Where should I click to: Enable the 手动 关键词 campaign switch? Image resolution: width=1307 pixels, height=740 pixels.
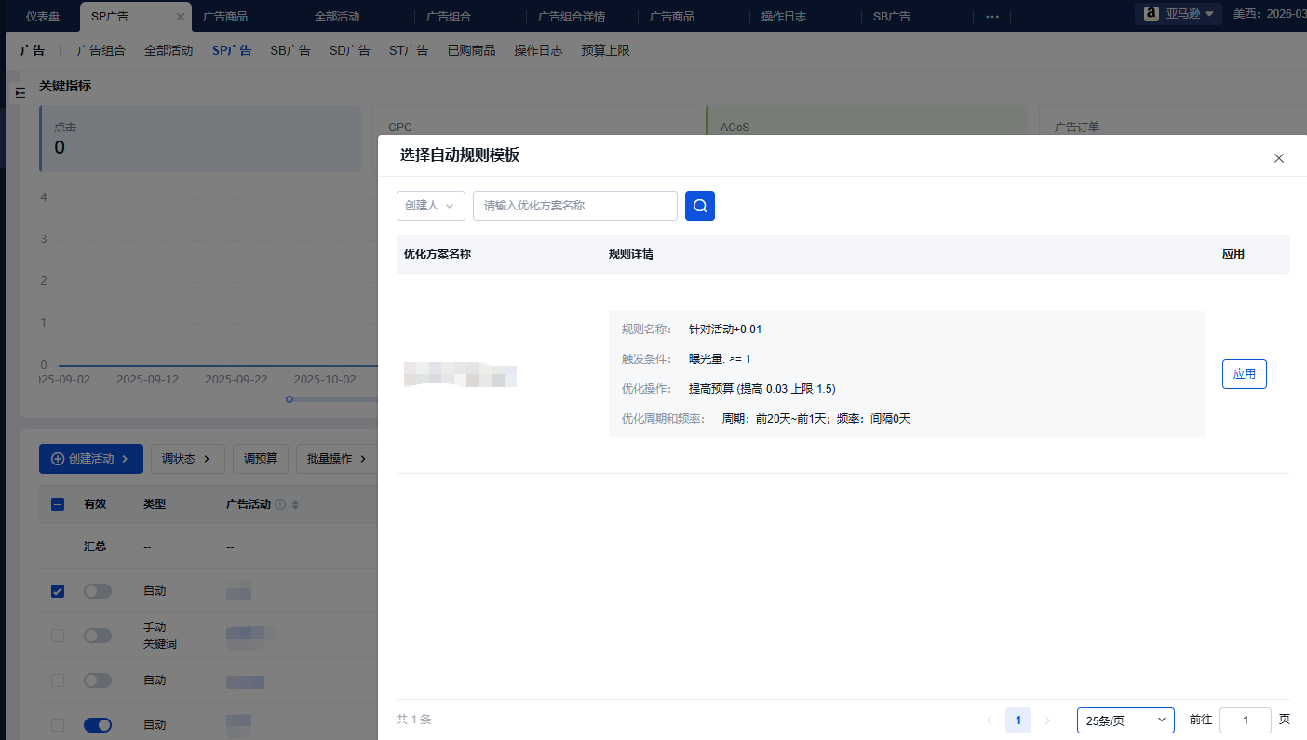[98, 636]
